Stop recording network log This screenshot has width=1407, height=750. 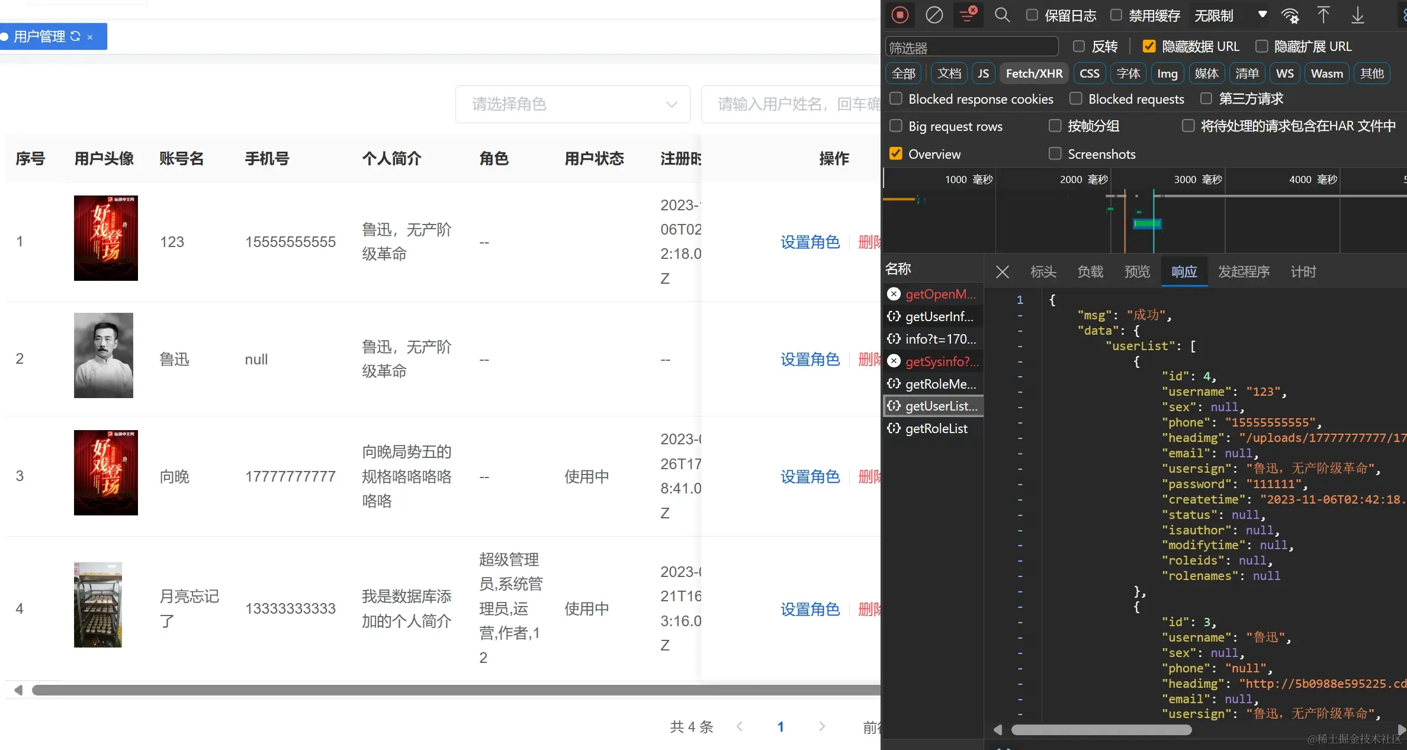(x=900, y=15)
